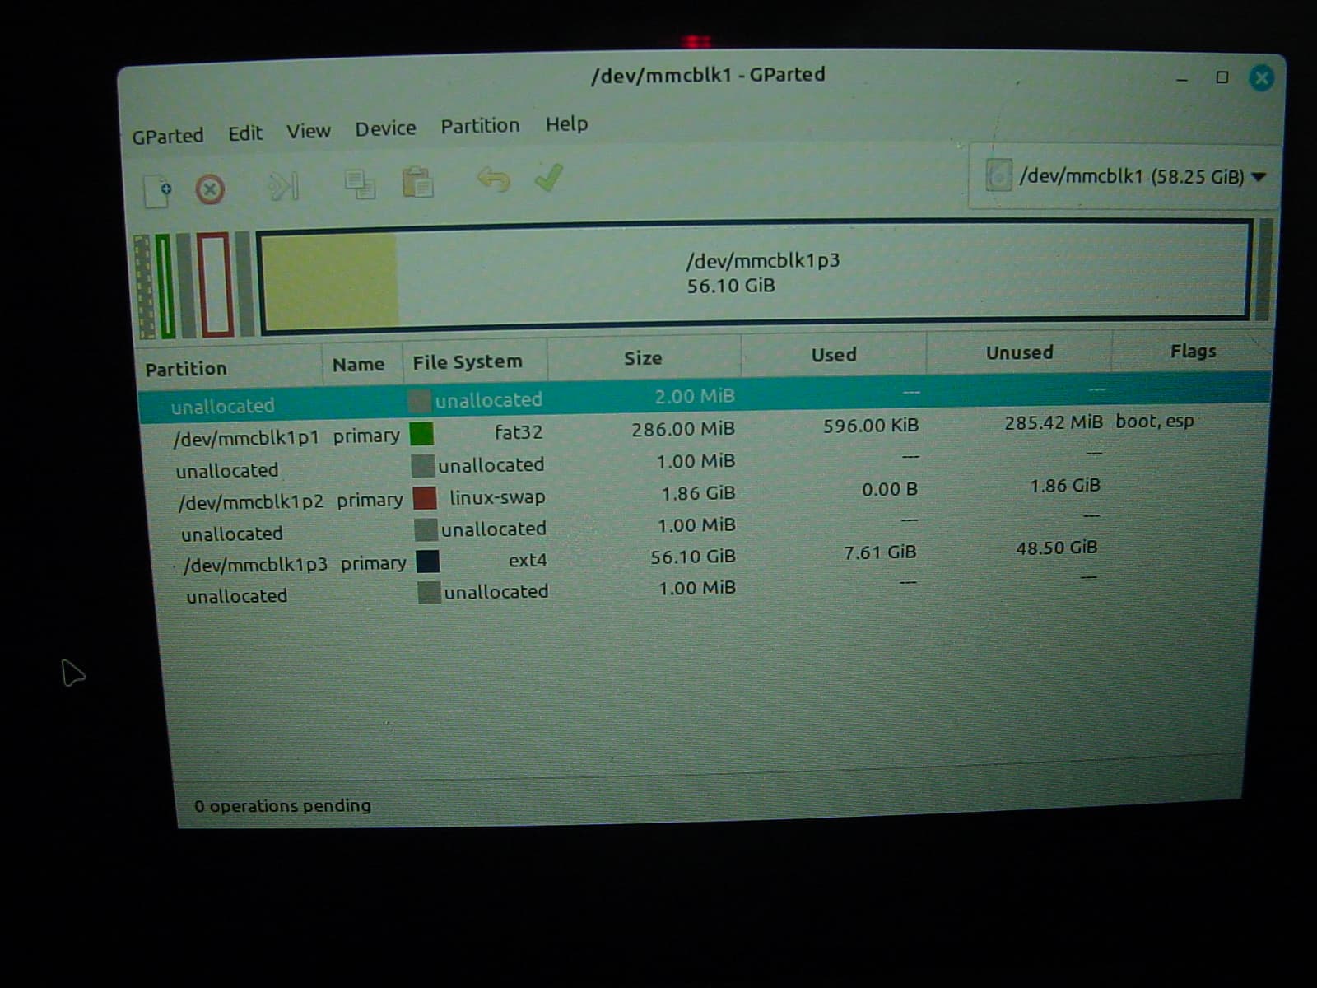
Task: Click the 1.86 GiB size value of mmcblk1p2
Action: tap(698, 492)
